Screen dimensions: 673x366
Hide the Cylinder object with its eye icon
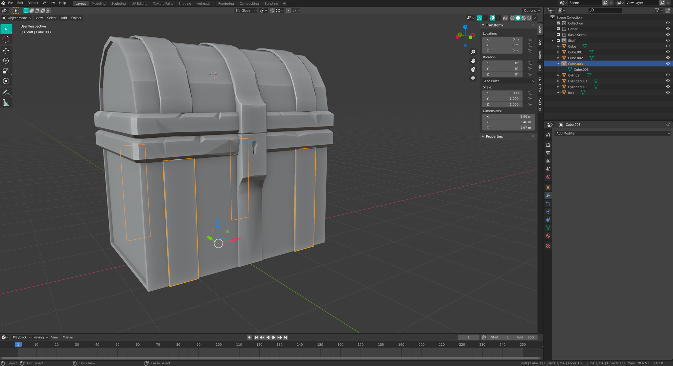click(668, 75)
